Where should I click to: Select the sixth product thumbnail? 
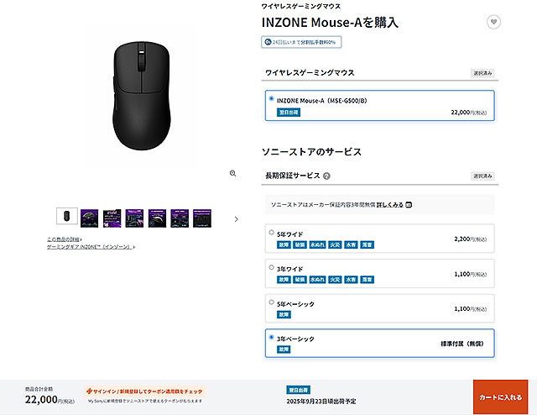pos(180,218)
